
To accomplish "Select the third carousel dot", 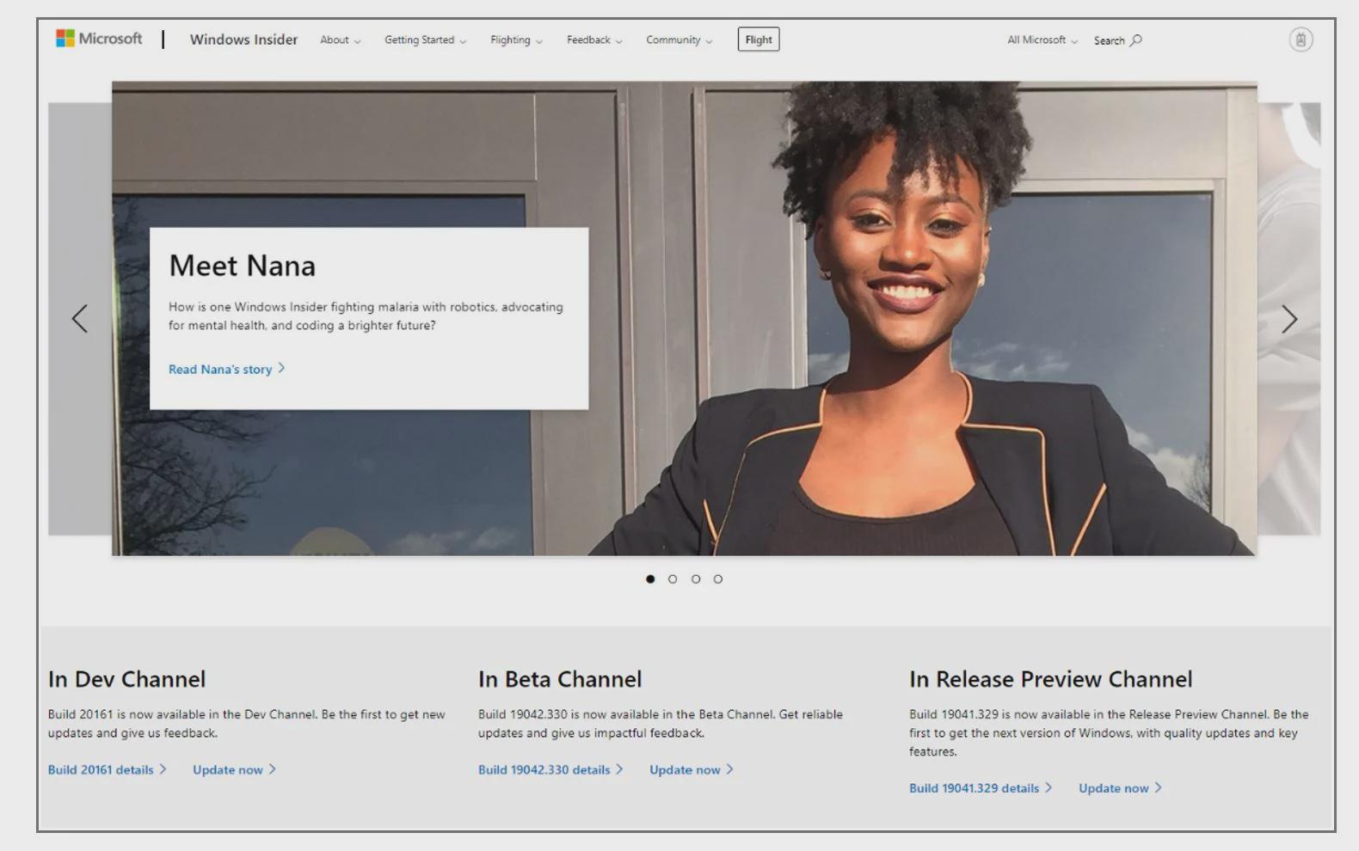I will [696, 579].
